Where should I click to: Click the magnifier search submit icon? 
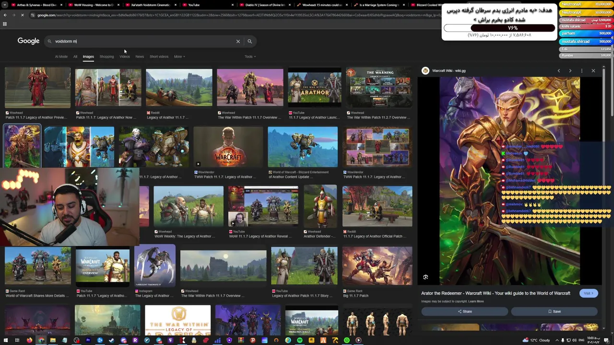pyautogui.click(x=249, y=41)
